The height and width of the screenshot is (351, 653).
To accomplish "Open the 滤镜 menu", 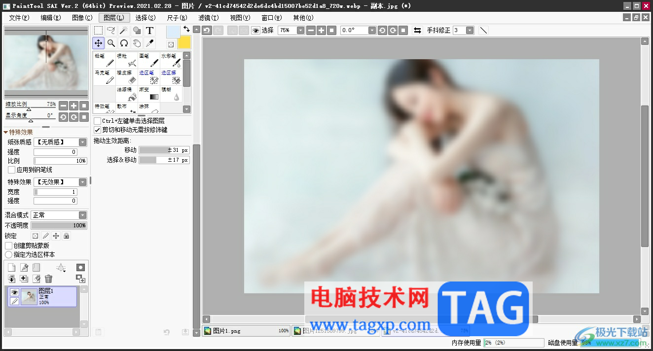I will click(208, 17).
